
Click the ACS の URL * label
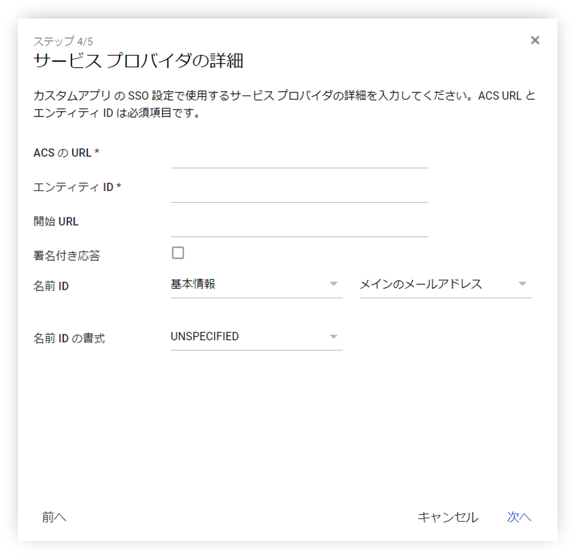(67, 153)
